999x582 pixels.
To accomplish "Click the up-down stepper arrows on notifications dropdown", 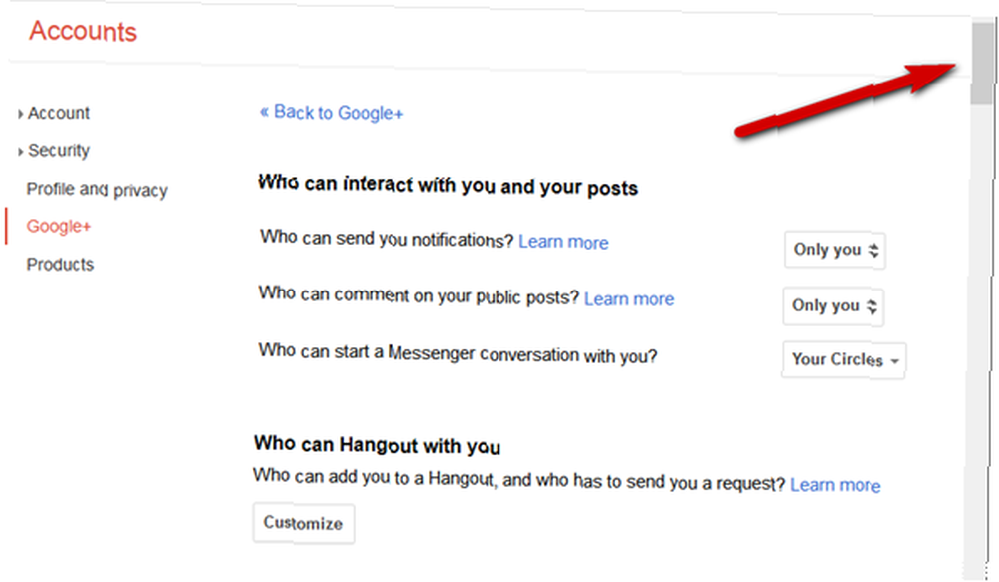I will 873,251.
